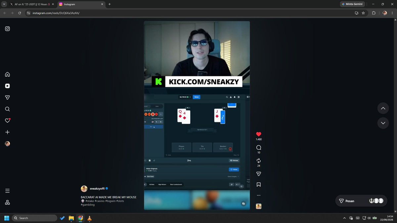Open the volume control in the tray

tap(369, 218)
